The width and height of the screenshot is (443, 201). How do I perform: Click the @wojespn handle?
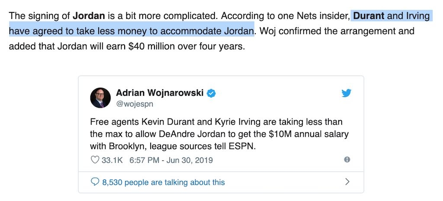point(135,104)
